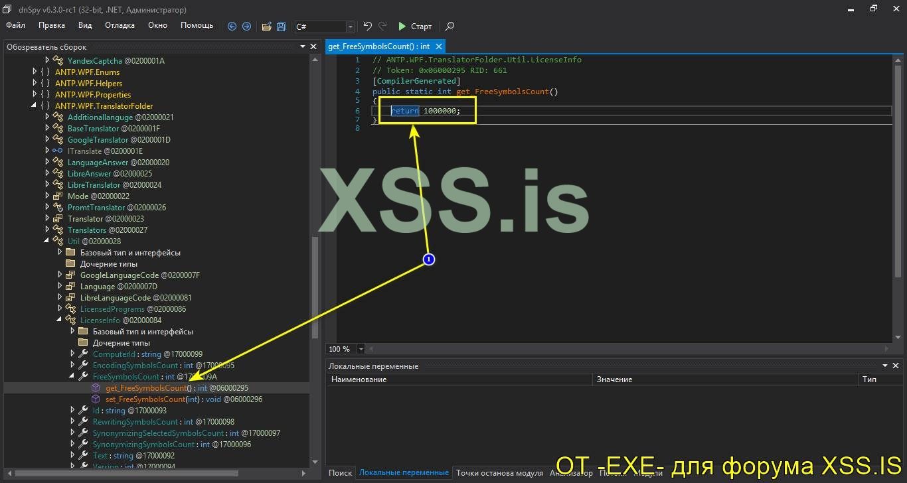Open the 100 % zoom dropdown
The height and width of the screenshot is (483, 907).
coord(361,349)
